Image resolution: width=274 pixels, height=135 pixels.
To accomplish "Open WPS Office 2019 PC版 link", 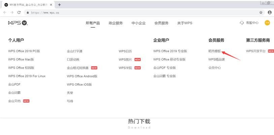I will point(24,51).
